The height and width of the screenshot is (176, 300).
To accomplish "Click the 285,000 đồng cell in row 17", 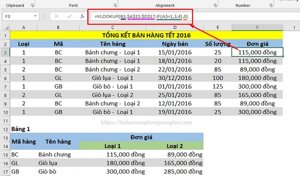I will click(175, 171).
